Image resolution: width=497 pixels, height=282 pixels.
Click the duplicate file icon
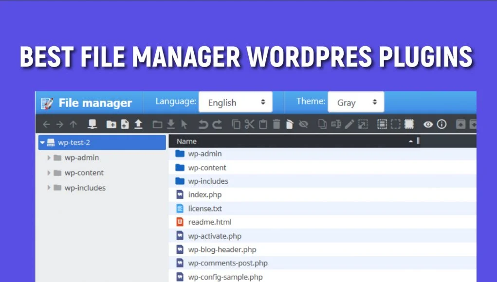[322, 124]
